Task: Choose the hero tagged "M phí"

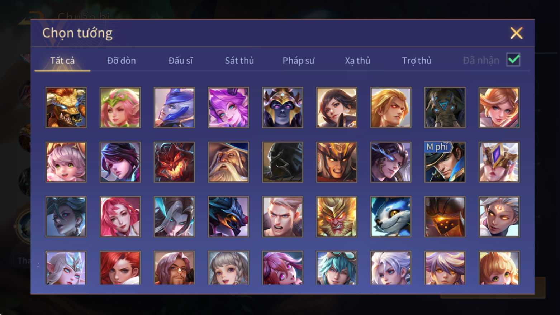Action: point(445,162)
